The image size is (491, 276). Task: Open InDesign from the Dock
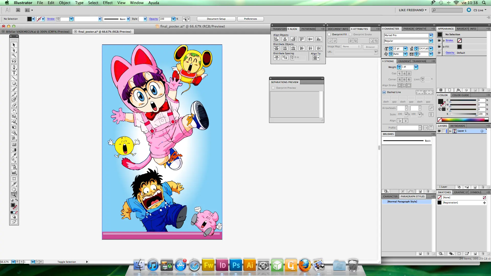pos(222,266)
